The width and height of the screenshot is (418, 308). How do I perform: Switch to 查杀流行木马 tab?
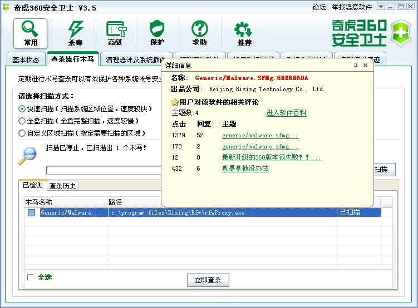click(x=72, y=59)
